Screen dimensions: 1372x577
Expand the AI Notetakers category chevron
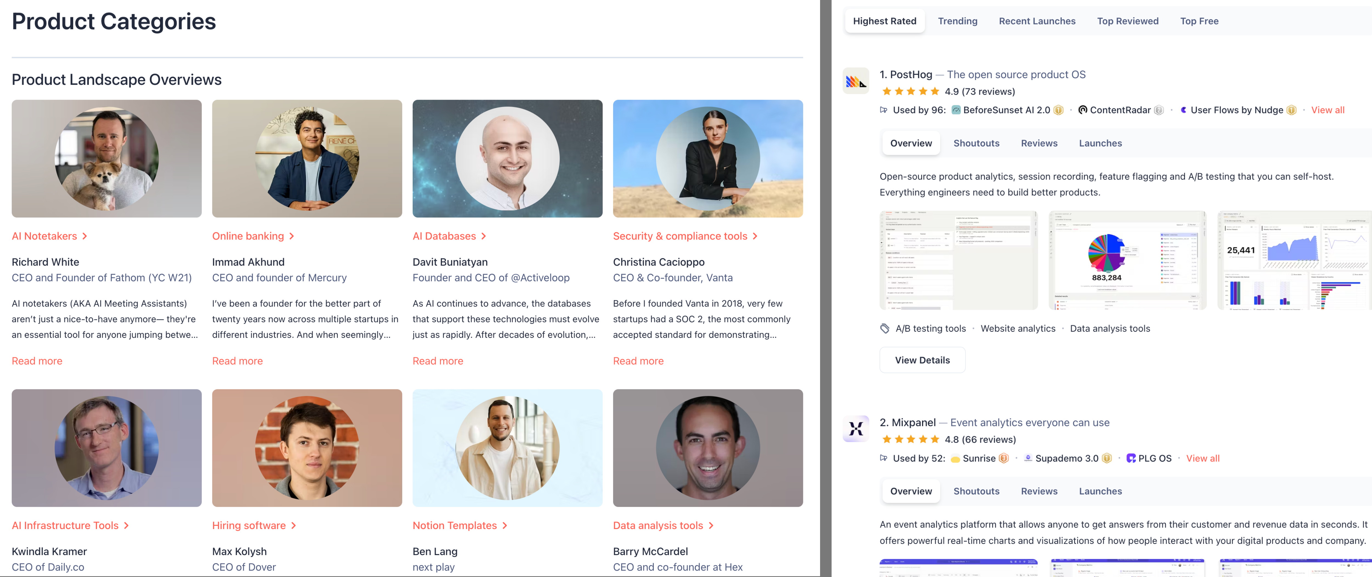[85, 236]
